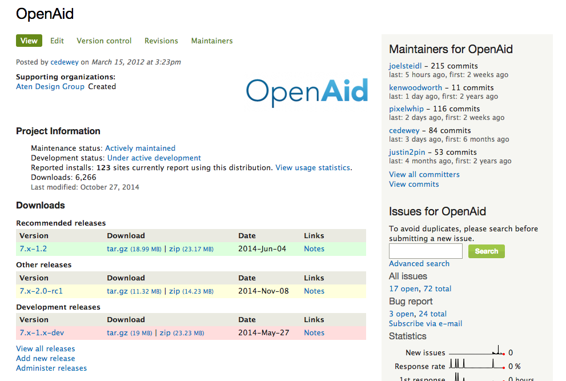Switch to the Edit tab

pos(57,41)
